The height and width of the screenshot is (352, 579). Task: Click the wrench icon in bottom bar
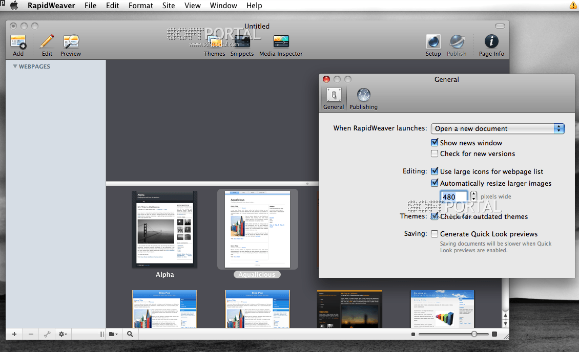[47, 334]
